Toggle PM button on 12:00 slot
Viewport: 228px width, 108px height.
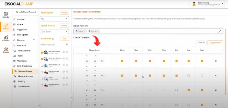click(102, 90)
